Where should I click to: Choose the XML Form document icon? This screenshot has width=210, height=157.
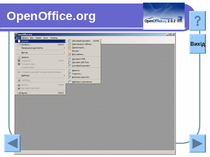(x=70, y=62)
